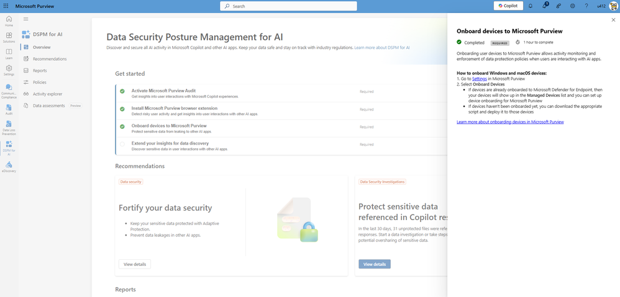Close the Onboard devices side panel
The width and height of the screenshot is (620, 297).
(613, 20)
